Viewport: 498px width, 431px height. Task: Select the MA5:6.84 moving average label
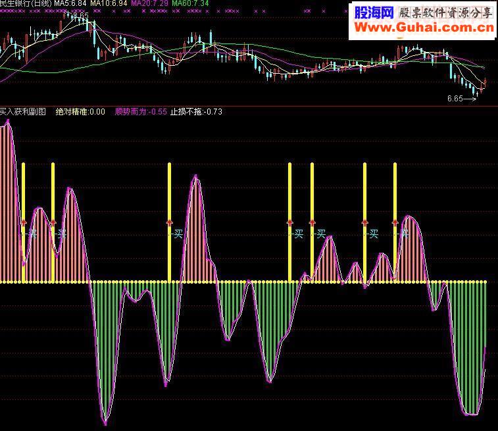tap(70, 3)
